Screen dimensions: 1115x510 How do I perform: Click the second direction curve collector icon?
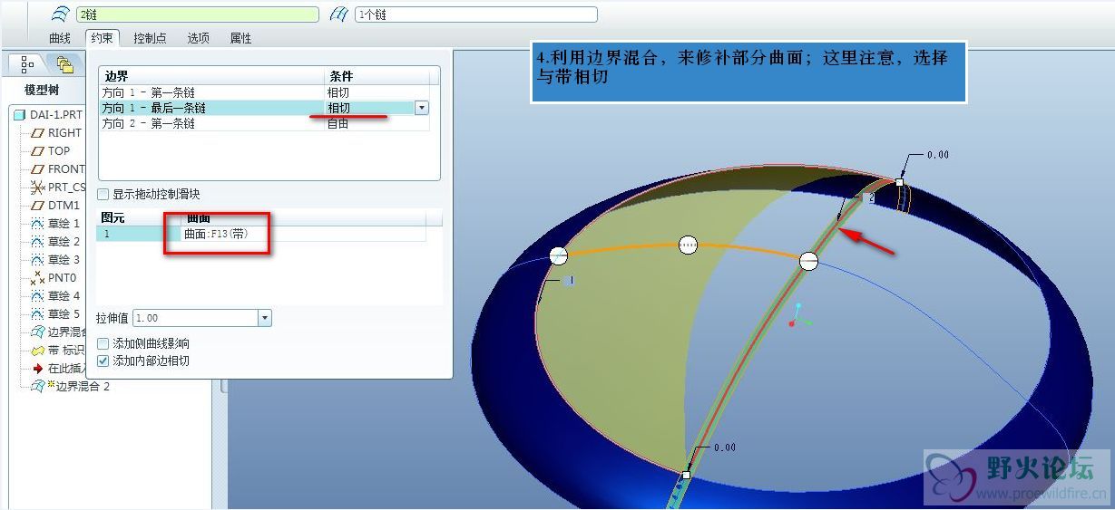coord(340,14)
